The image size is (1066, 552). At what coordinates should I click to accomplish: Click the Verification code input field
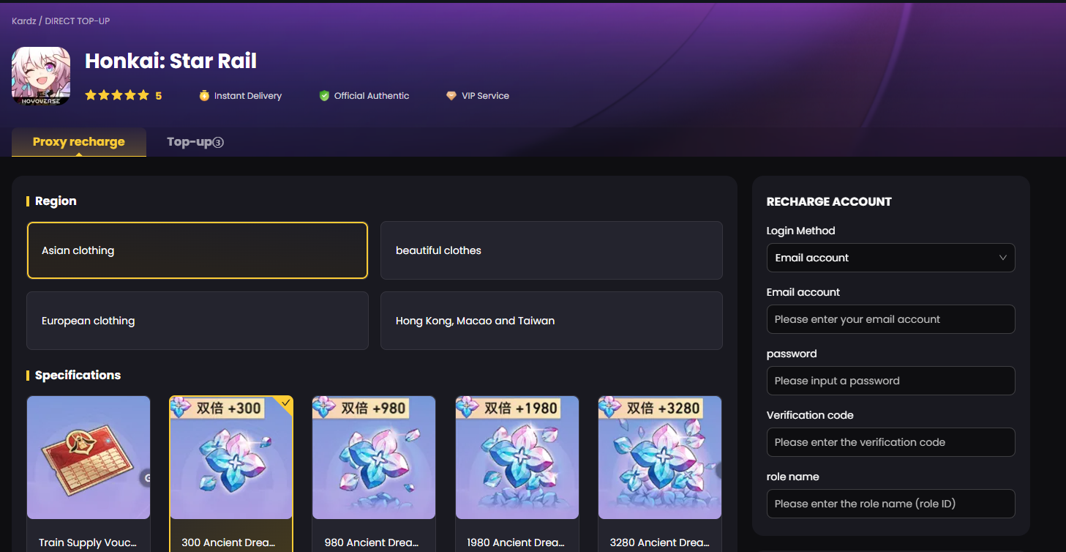(x=890, y=442)
